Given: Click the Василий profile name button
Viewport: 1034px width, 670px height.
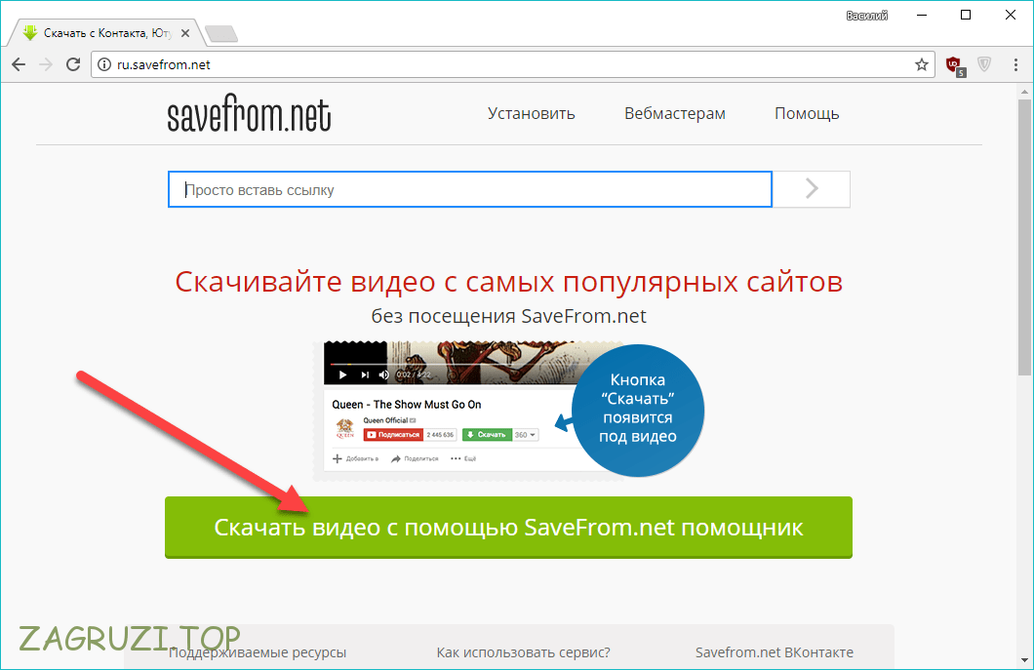Looking at the screenshot, I should (866, 16).
